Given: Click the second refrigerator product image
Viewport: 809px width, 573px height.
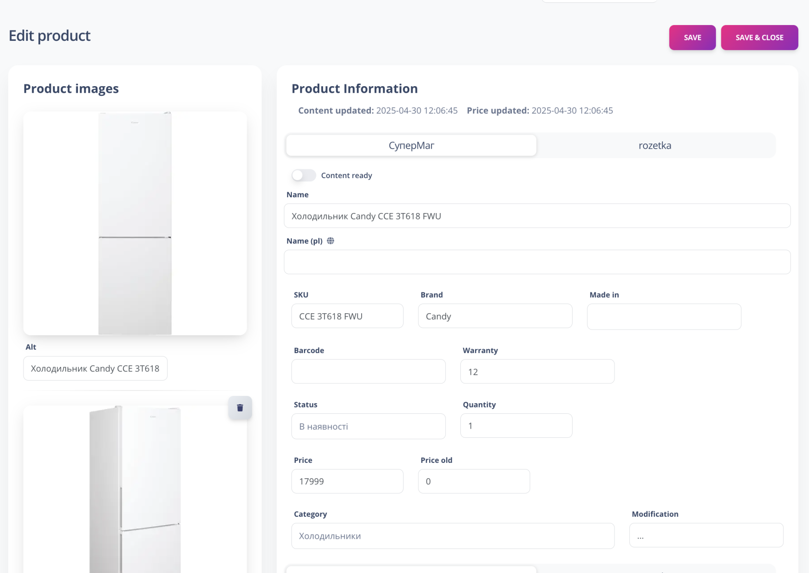Looking at the screenshot, I should 135,490.
